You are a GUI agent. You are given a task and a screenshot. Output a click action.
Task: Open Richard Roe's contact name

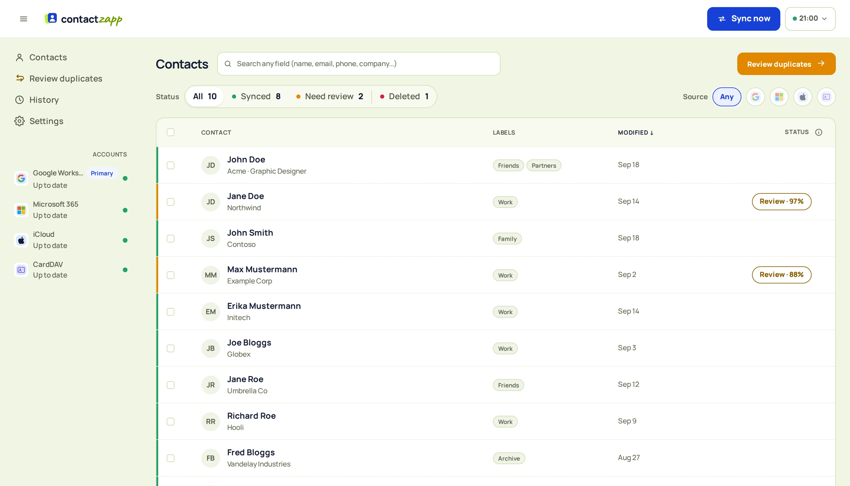pyautogui.click(x=251, y=416)
